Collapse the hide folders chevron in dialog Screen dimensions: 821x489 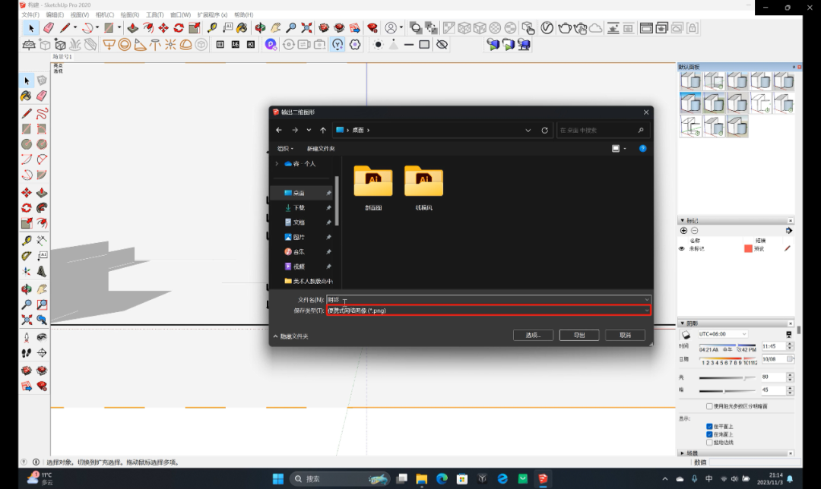tap(275, 336)
